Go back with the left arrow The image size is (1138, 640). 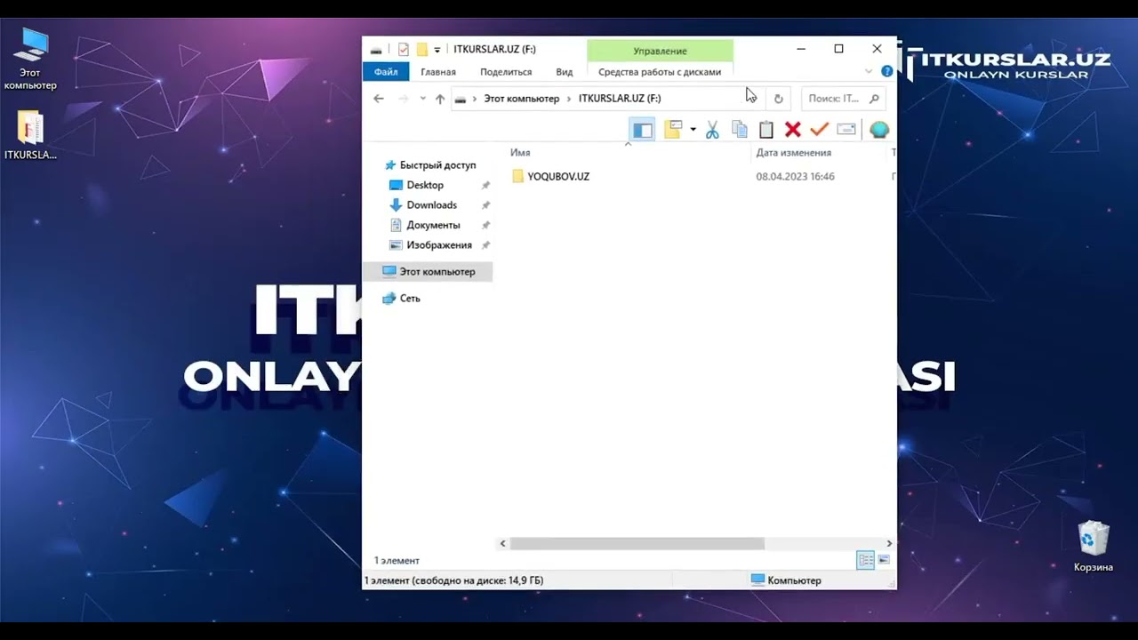[379, 99]
